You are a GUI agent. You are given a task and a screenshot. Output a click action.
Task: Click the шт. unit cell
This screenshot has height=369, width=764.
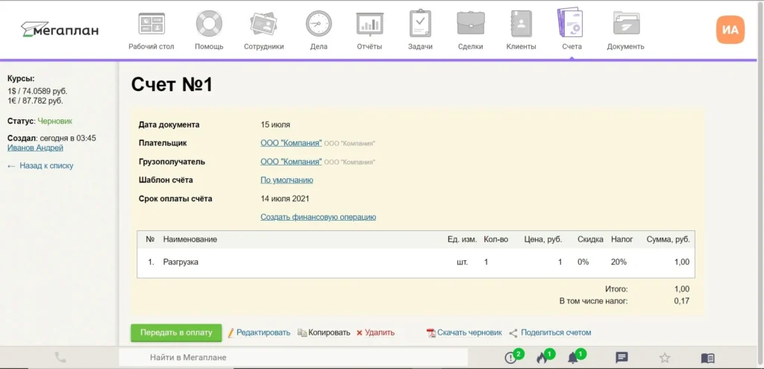click(462, 262)
